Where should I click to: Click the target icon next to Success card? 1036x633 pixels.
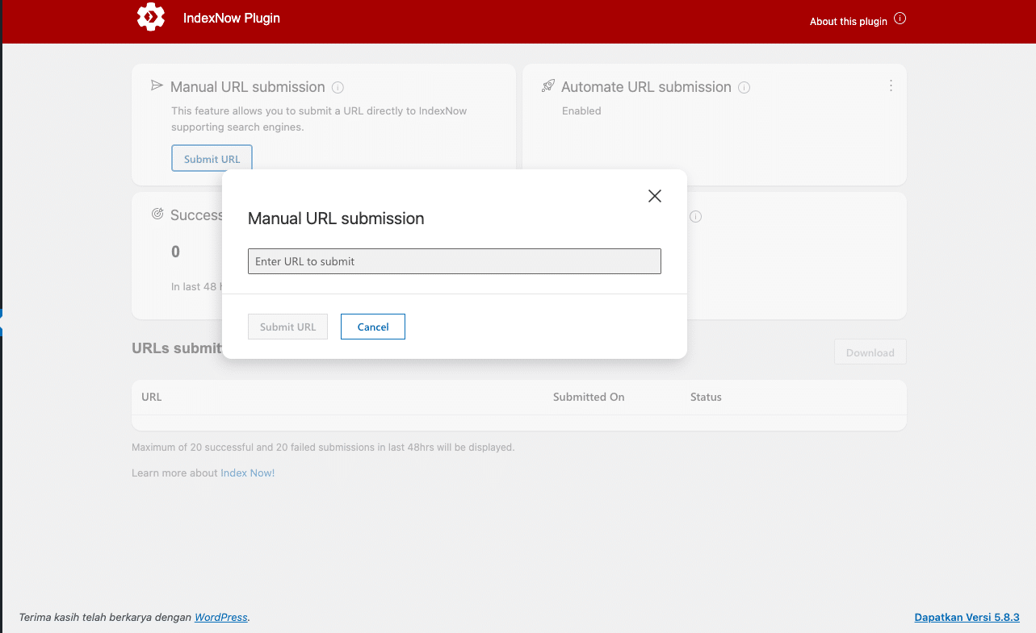tap(157, 214)
